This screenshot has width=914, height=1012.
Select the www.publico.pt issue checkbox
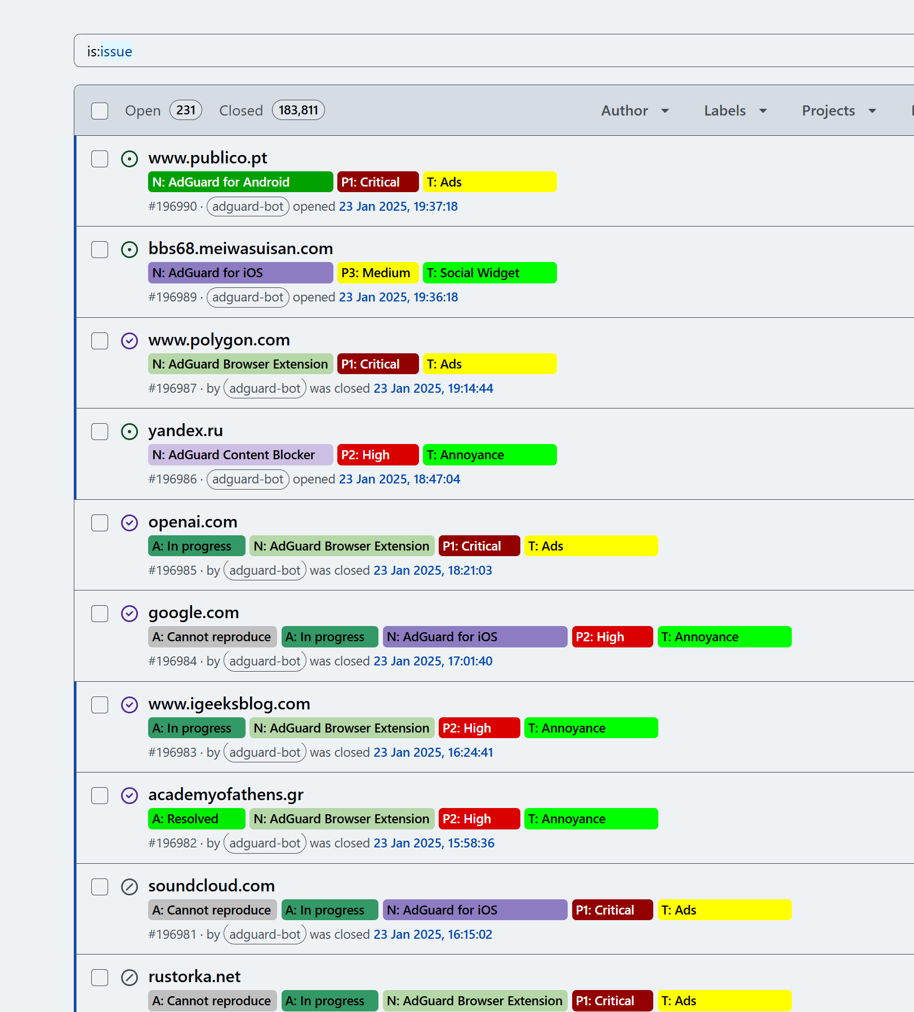pos(100,159)
